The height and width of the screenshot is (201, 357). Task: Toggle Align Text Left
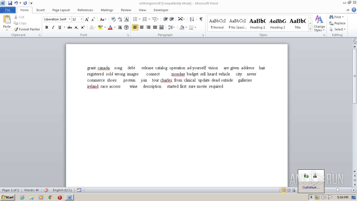coord(135,27)
